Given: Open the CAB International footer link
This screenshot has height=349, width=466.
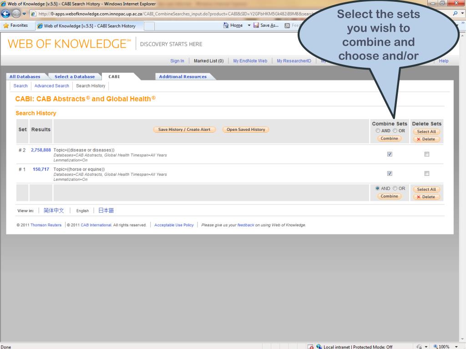Looking at the screenshot, I should [96, 225].
